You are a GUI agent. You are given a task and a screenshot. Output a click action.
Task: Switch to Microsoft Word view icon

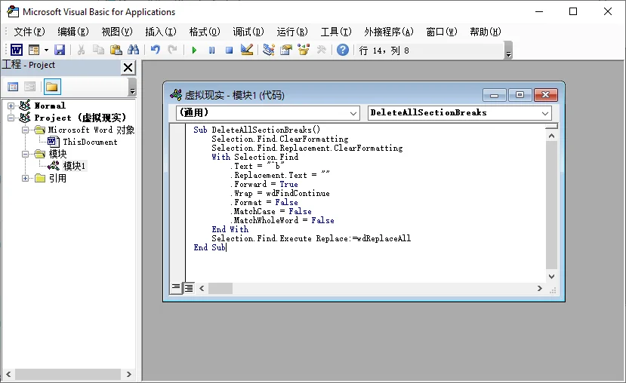pos(17,51)
